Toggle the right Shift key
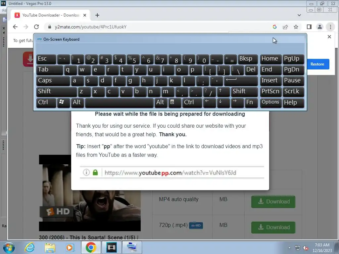 (244, 92)
